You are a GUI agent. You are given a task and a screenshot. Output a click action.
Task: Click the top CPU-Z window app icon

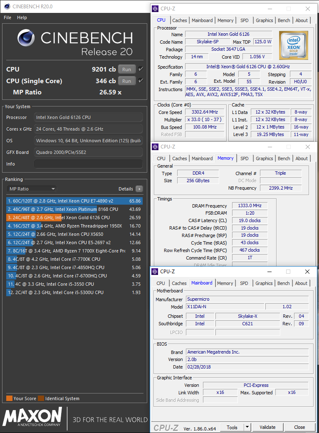[x=155, y=9]
